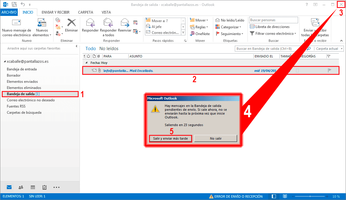Adjust the zoom slider
Screen dimensions: 346x200
tap(310, 196)
